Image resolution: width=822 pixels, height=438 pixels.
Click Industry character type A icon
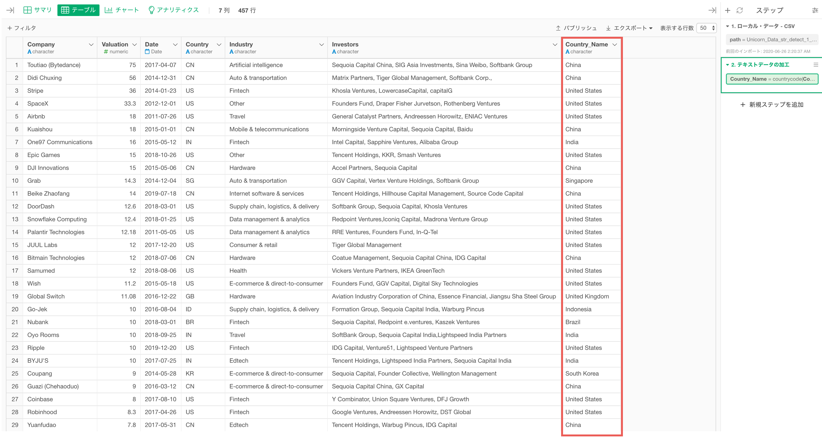[x=231, y=51]
